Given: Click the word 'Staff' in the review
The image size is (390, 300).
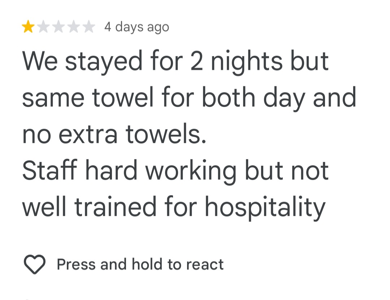Looking at the screenshot, I should point(50,170).
